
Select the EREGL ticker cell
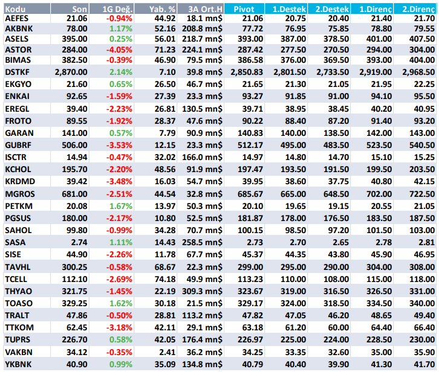pos(27,109)
